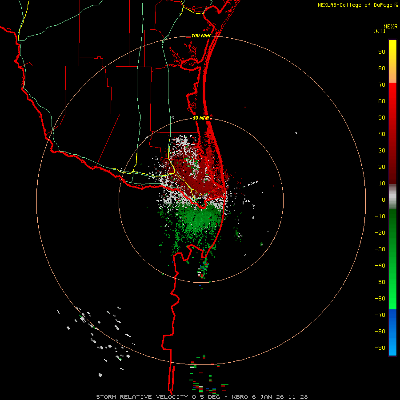Click the blue bottom segment of color bar

pos(392,332)
